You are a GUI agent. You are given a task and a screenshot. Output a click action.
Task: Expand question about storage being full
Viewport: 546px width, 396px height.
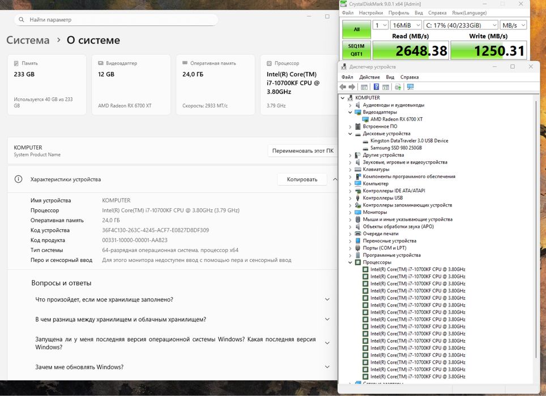pyautogui.click(x=327, y=299)
